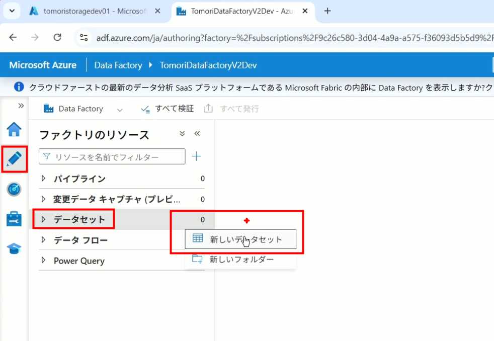Open the Learning Center graduation cap icon
The height and width of the screenshot is (341, 494).
pyautogui.click(x=14, y=248)
